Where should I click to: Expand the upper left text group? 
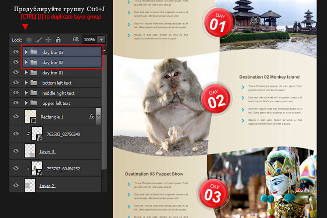tap(26, 103)
